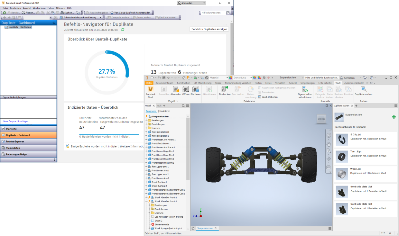Click the Hilfe durchsuchen field in Vault
Screen dimensions: 399x236
point(213,13)
